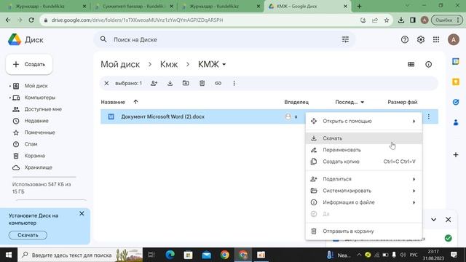
Task: Click the Windows Start button
Action: [9, 255]
